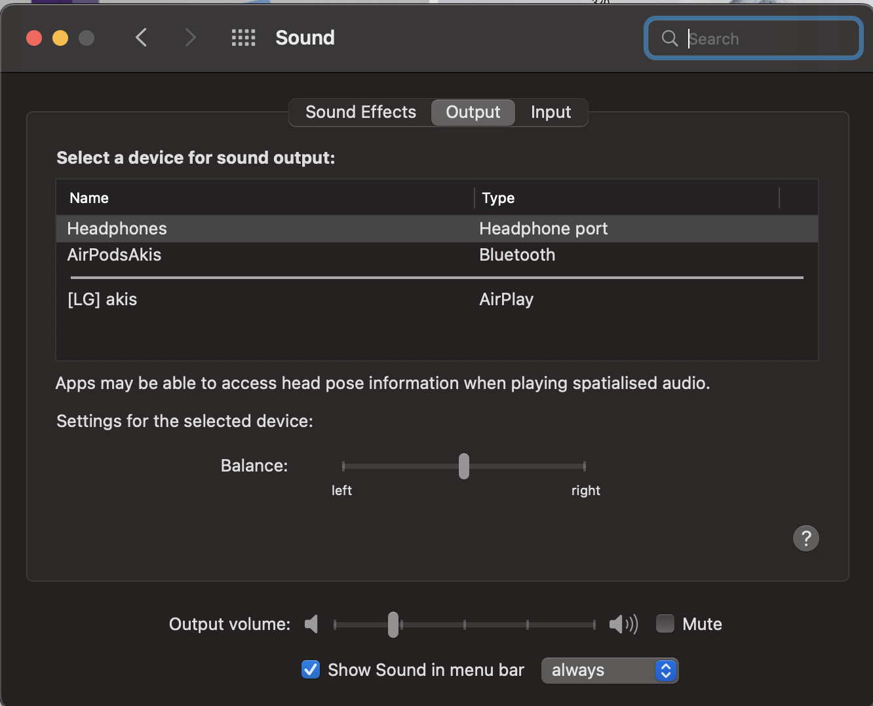873x706 pixels.
Task: Open the help question mark button
Action: 806,538
